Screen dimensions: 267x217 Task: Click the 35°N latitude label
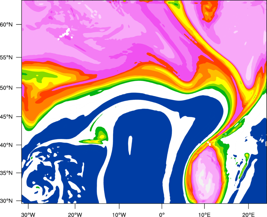[x=6, y=173]
